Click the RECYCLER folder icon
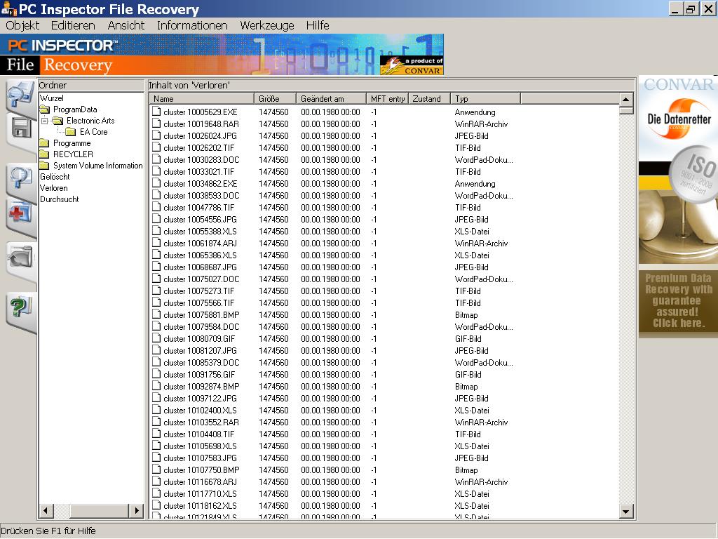Image resolution: width=718 pixels, height=539 pixels. pos(44,154)
